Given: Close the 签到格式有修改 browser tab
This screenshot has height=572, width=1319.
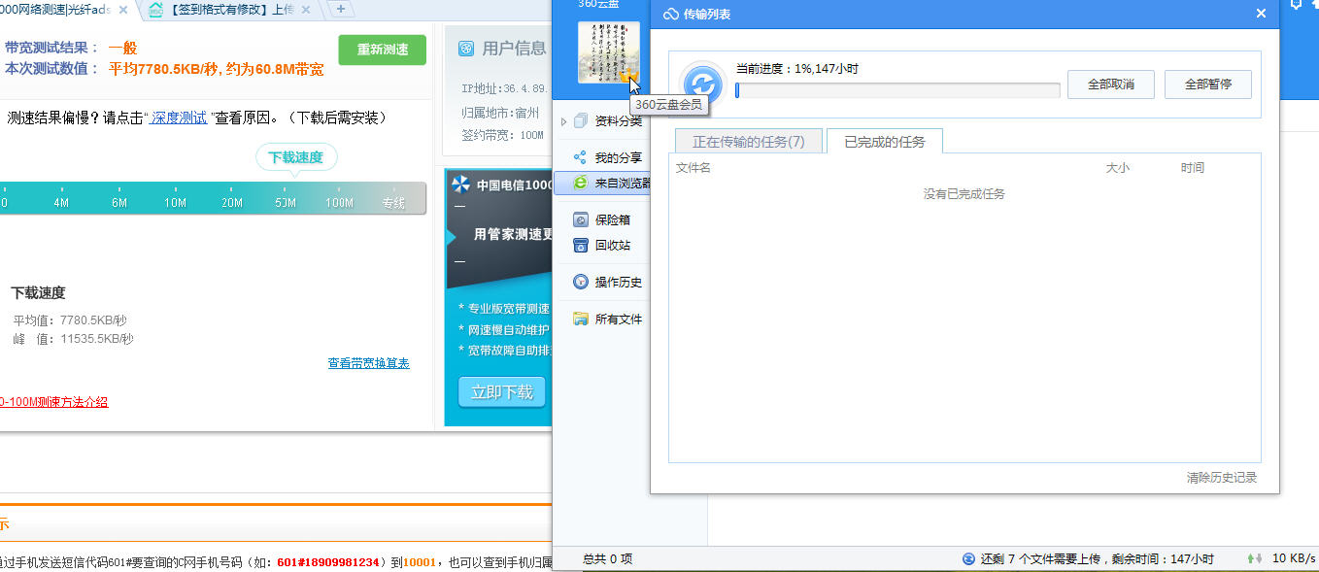Looking at the screenshot, I should click(x=306, y=10).
